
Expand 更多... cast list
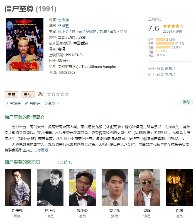[x=125, y=31]
